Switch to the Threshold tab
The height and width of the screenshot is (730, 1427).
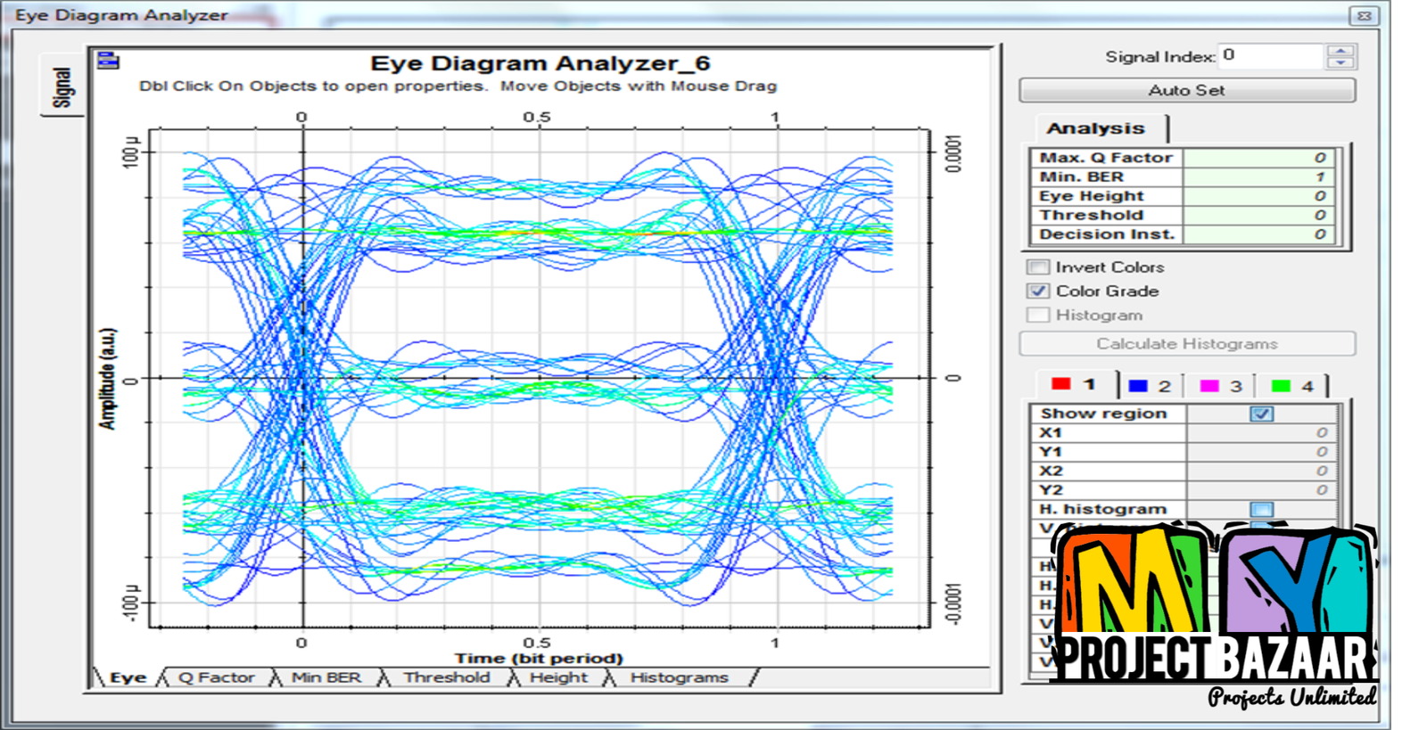coord(447,677)
